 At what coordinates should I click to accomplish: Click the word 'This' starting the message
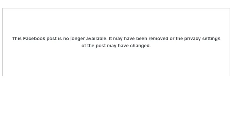tap(17, 38)
